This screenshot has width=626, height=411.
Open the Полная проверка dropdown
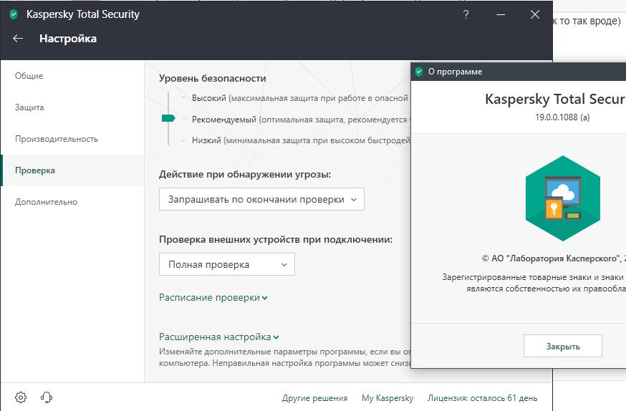click(226, 264)
